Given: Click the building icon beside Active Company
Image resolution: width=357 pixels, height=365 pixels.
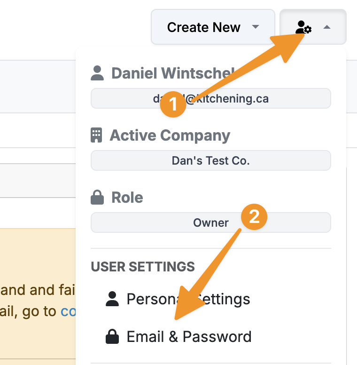Looking at the screenshot, I should pos(96,135).
